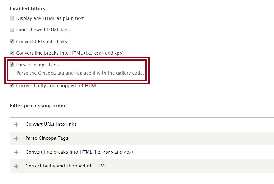Enable Display any HTML as plain text checkbox
Viewport: 274px width, 184px height.
click(12, 18)
